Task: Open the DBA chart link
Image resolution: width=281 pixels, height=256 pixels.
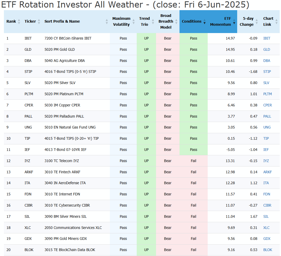Action: pos(267,61)
